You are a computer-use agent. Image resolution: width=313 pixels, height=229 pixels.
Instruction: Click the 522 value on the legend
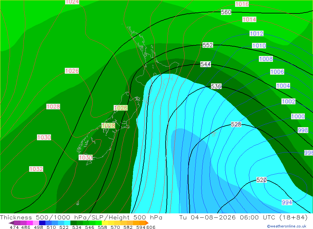pyautogui.click(x=64, y=227)
